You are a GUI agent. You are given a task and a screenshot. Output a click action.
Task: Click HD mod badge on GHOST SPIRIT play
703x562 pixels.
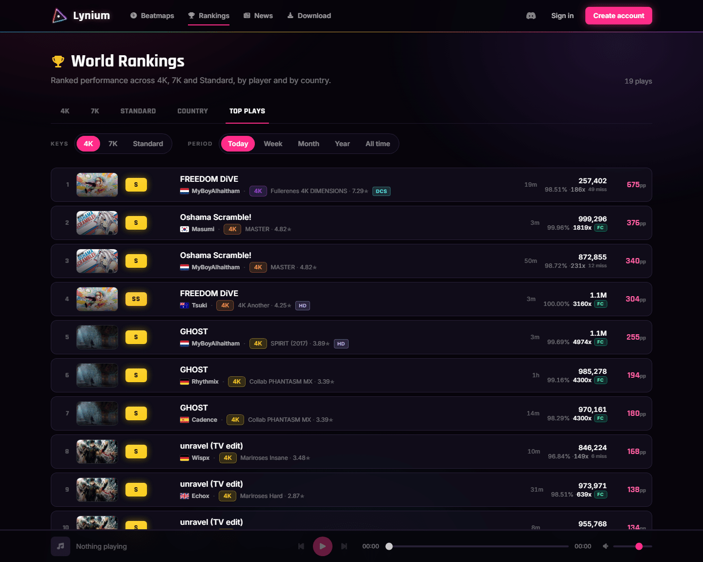(341, 344)
